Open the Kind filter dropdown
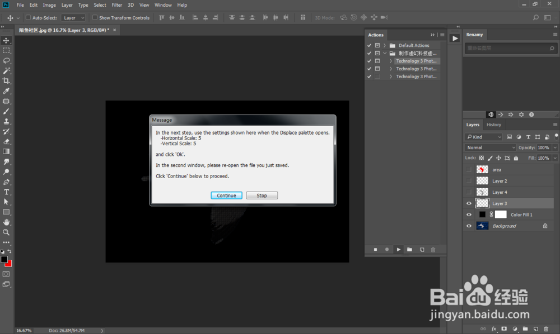560x334 pixels. [x=484, y=137]
